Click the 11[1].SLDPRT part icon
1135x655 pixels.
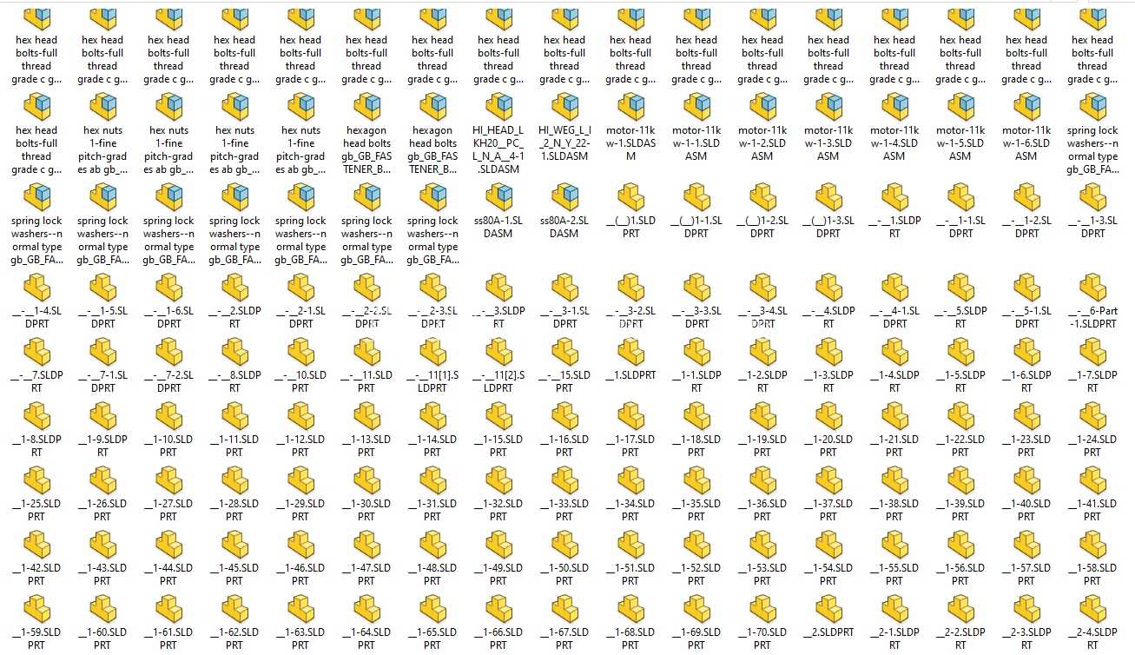[432, 353]
